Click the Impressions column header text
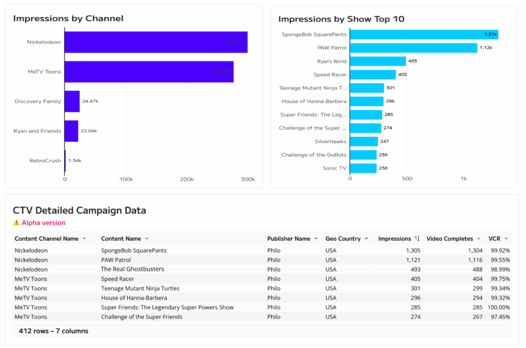Screen dimensions: 526x348 pos(394,239)
